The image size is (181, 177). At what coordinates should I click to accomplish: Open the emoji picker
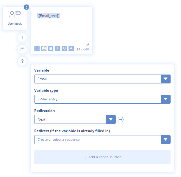[x=44, y=48]
